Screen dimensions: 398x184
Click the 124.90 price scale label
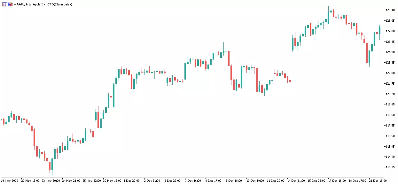click(390, 52)
